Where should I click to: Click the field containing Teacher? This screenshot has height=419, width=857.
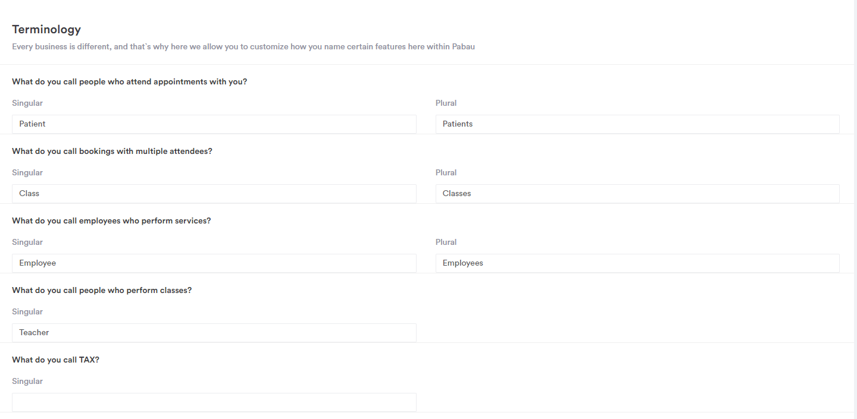click(x=214, y=332)
